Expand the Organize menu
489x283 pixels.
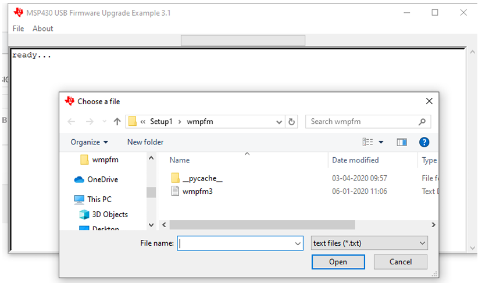(x=89, y=142)
